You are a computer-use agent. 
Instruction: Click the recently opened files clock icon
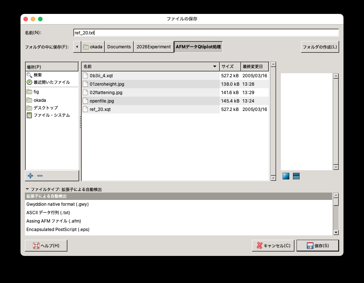point(29,82)
